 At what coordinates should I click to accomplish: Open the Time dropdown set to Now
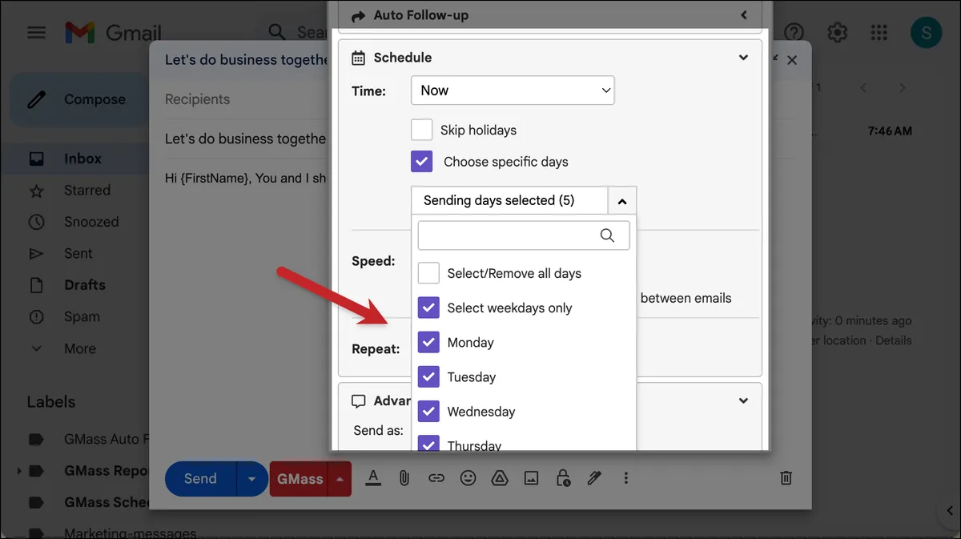(x=513, y=90)
